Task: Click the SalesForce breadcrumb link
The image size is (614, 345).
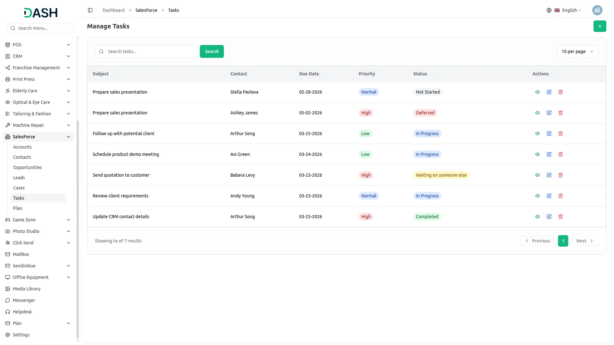Action: click(x=146, y=10)
